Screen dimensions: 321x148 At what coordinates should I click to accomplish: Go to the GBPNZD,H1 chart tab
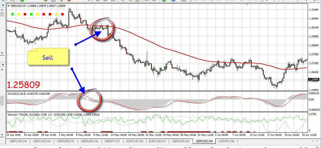click(65, 141)
